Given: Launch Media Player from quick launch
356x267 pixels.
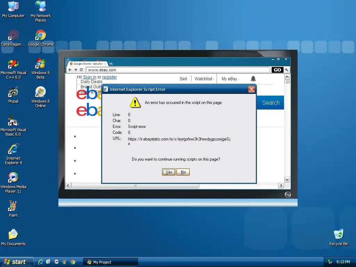Looking at the screenshot, I should tap(57, 262).
